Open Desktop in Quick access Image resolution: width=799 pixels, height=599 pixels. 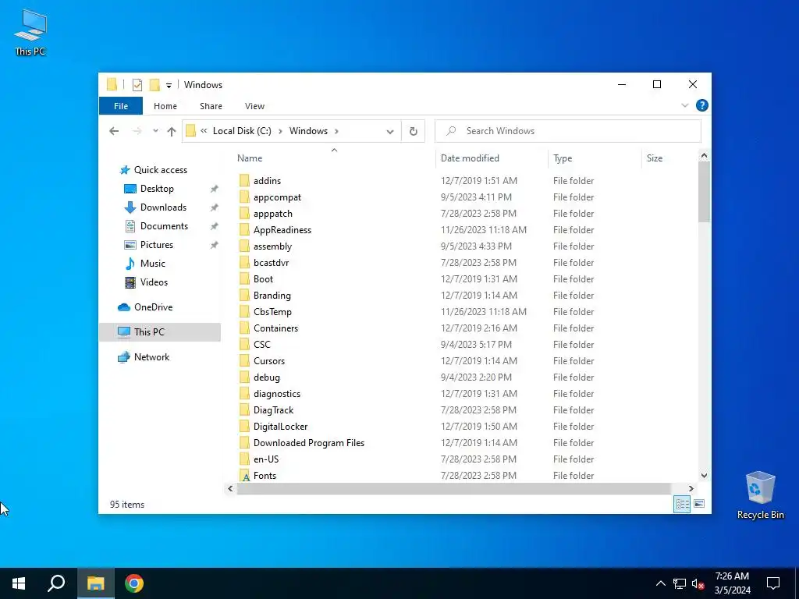tap(157, 189)
